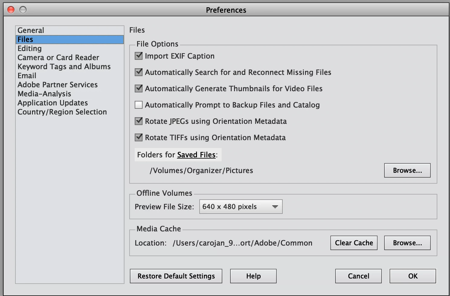Click Restore Default Settings button
The width and height of the screenshot is (450, 296).
tap(176, 276)
